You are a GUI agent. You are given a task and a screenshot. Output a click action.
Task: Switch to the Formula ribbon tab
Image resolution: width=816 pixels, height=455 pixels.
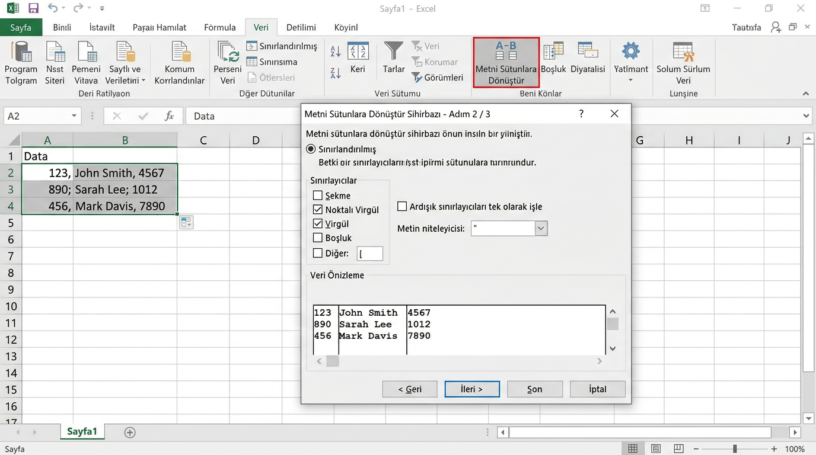click(x=219, y=27)
